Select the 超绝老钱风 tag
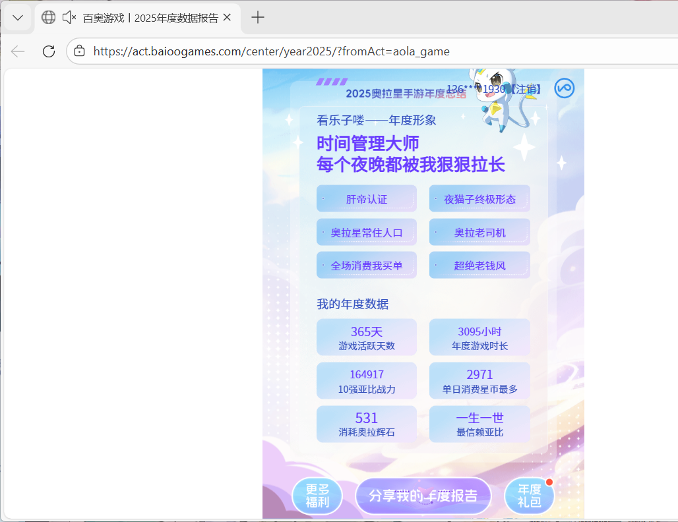This screenshot has width=678, height=522. click(479, 266)
